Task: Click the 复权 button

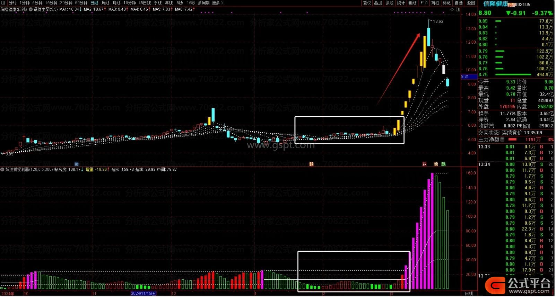Action: (367, 3)
